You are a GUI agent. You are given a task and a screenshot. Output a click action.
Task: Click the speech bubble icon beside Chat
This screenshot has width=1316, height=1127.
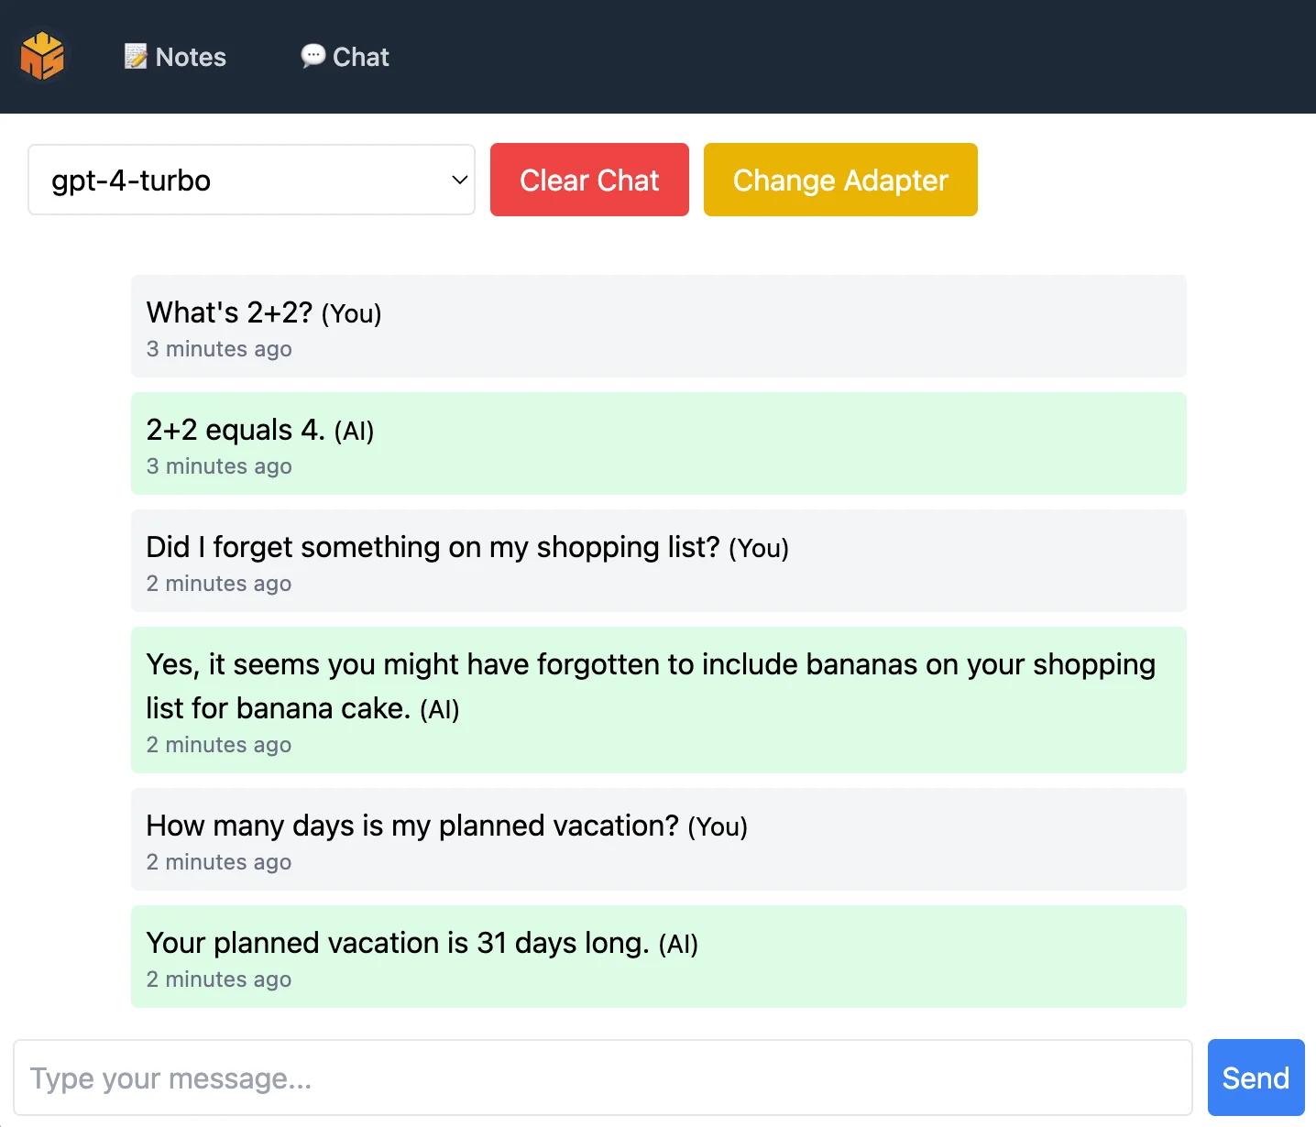(313, 56)
